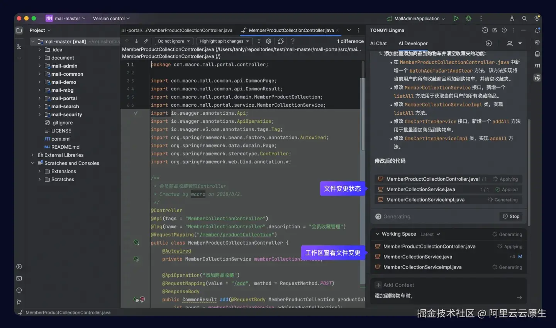The height and width of the screenshot is (328, 556).
Task: Open Search Everywhere magnifier icon
Action: pos(524,18)
